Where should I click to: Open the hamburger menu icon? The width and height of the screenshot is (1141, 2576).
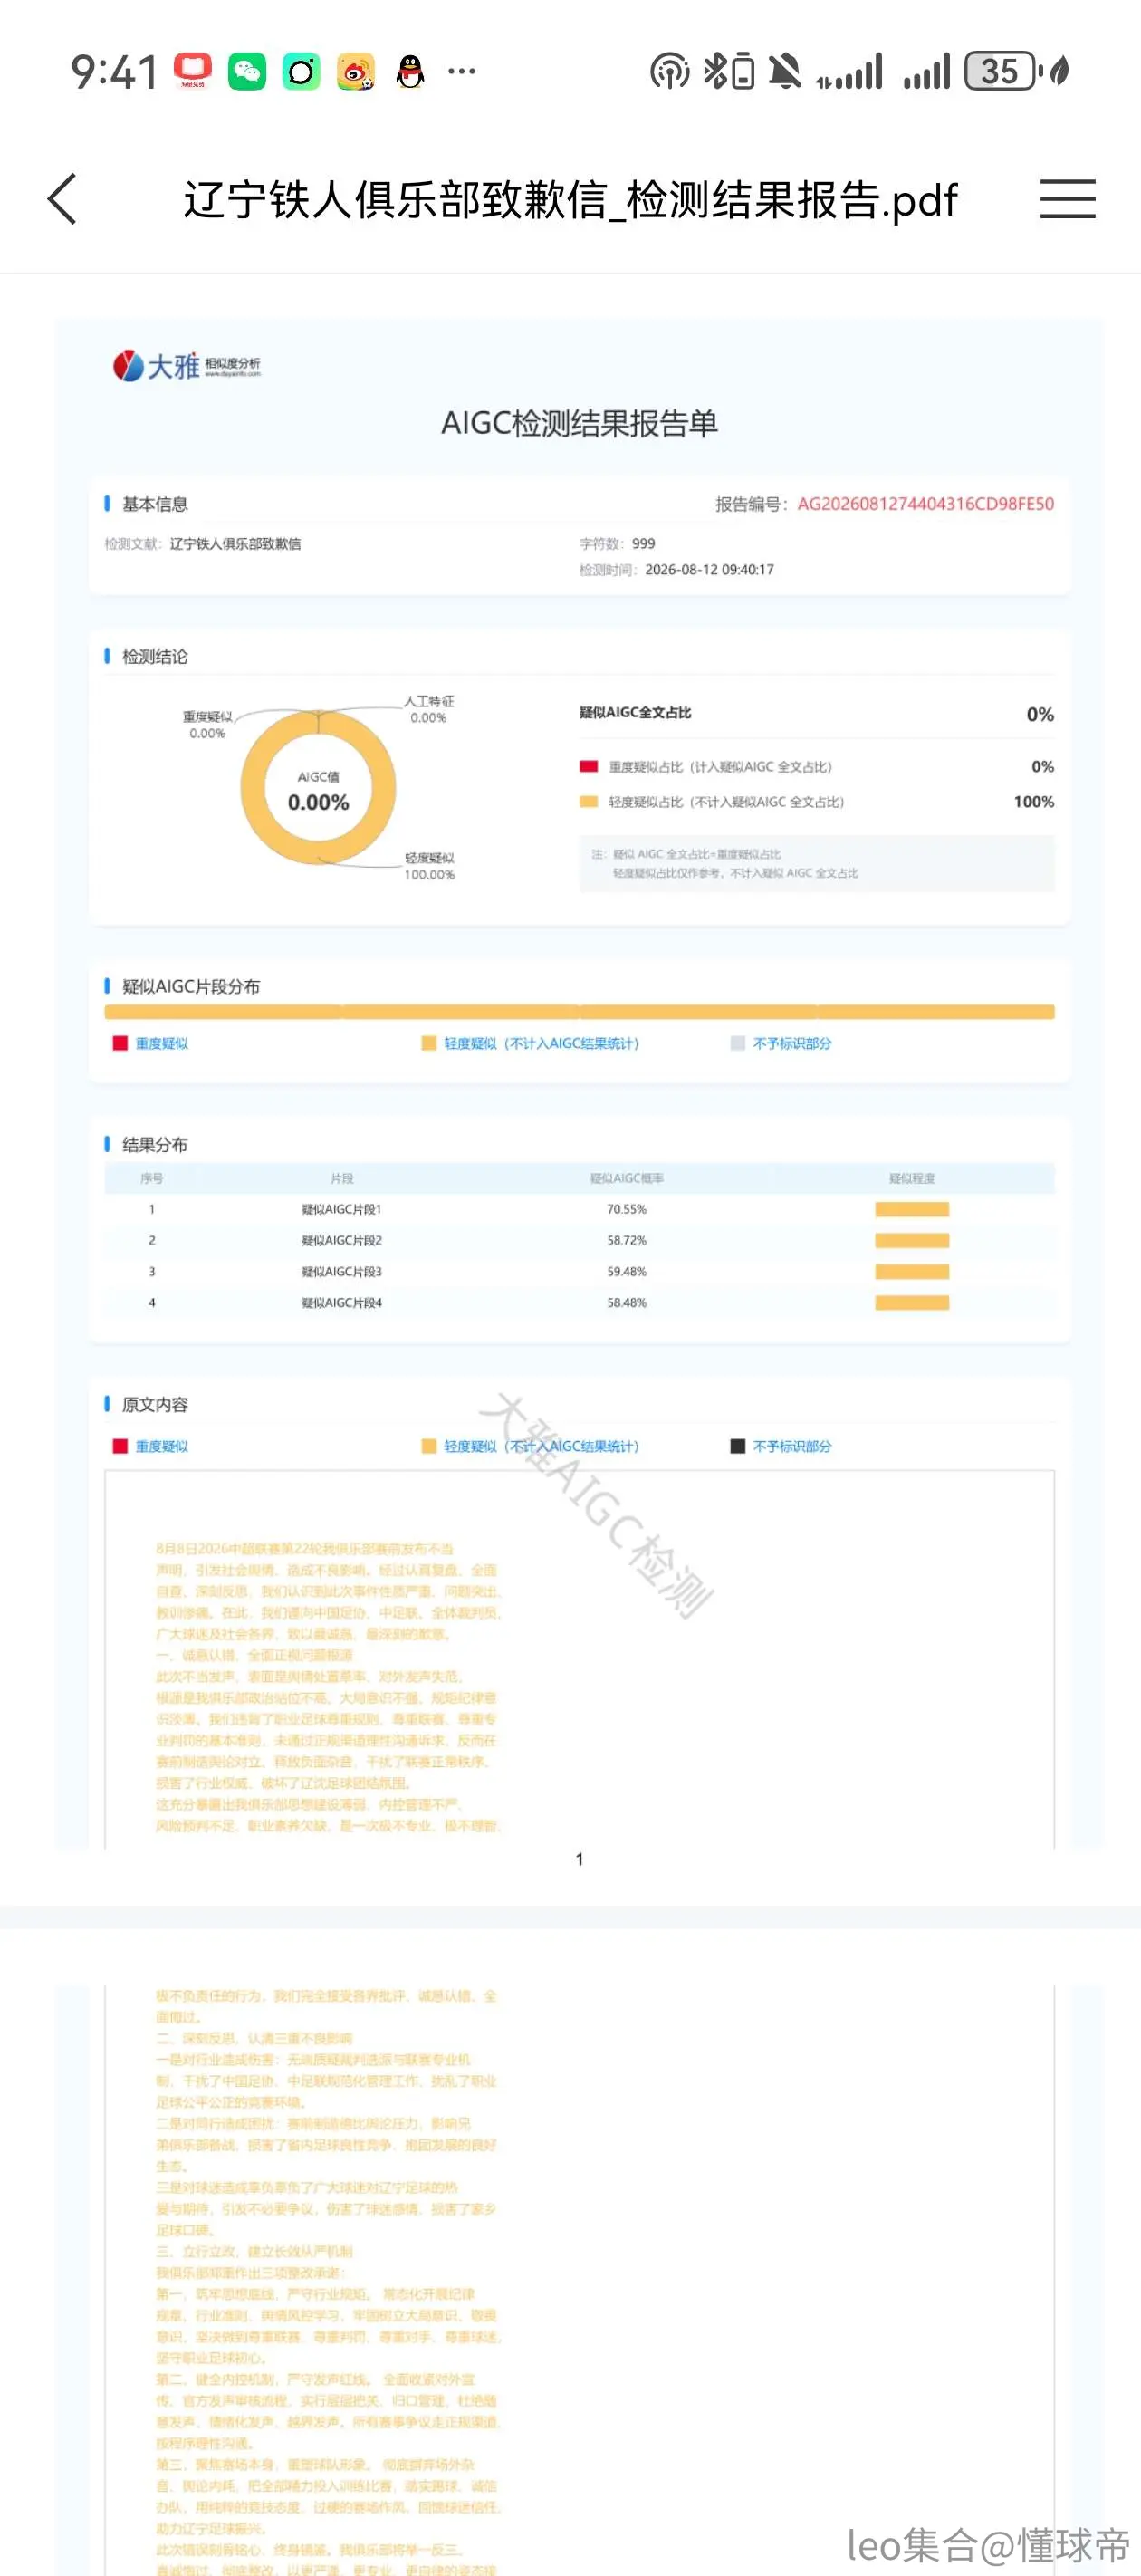click(1067, 199)
